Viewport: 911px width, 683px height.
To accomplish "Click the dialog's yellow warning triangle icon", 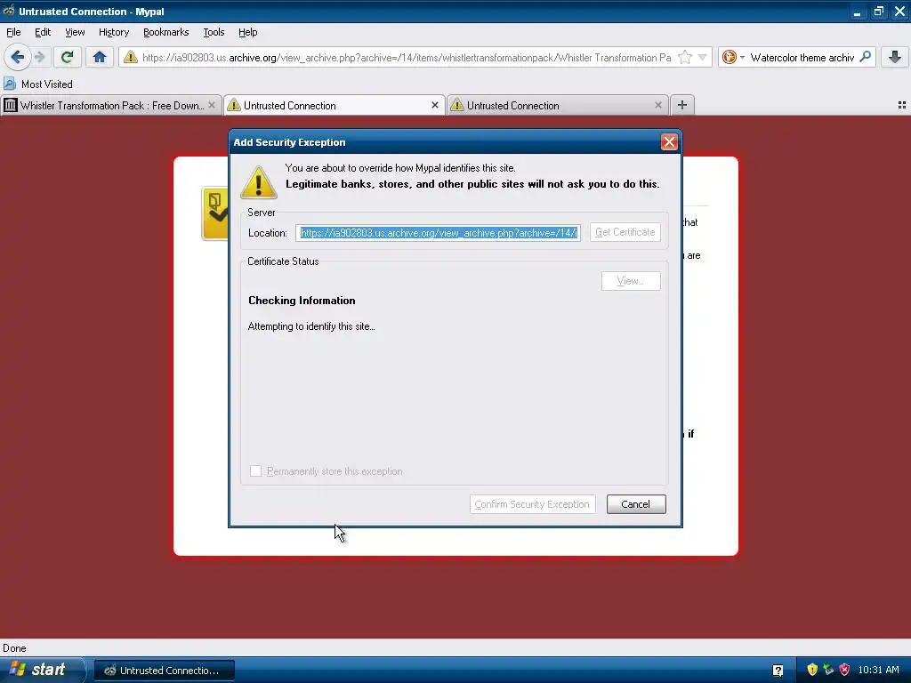I will (259, 182).
